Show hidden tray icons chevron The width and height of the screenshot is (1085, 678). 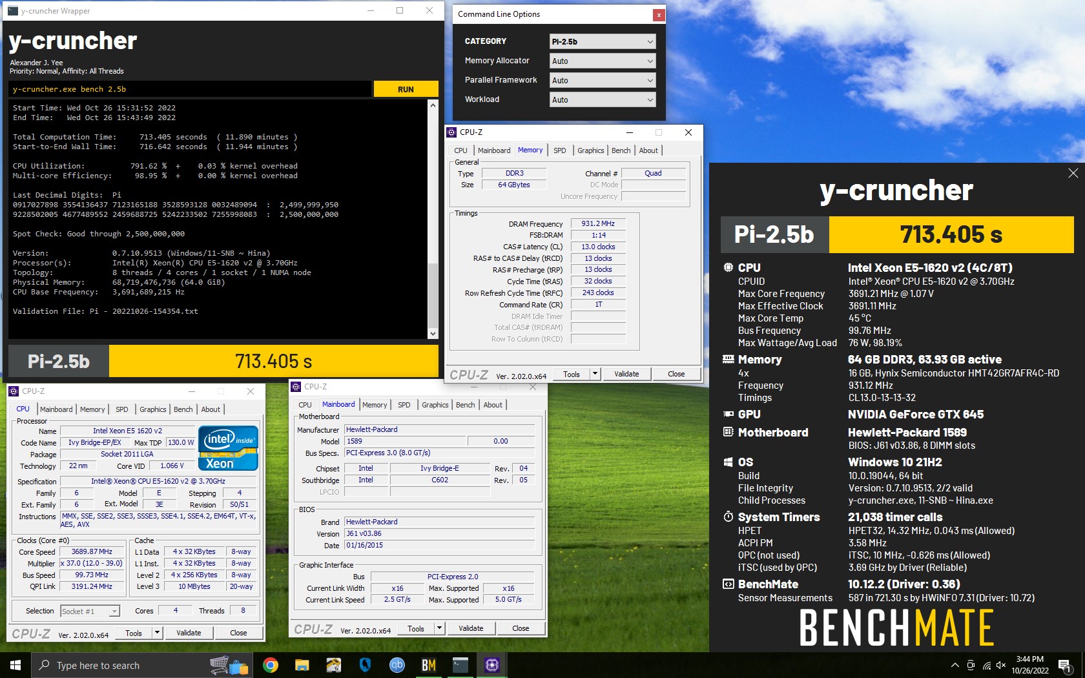click(955, 665)
